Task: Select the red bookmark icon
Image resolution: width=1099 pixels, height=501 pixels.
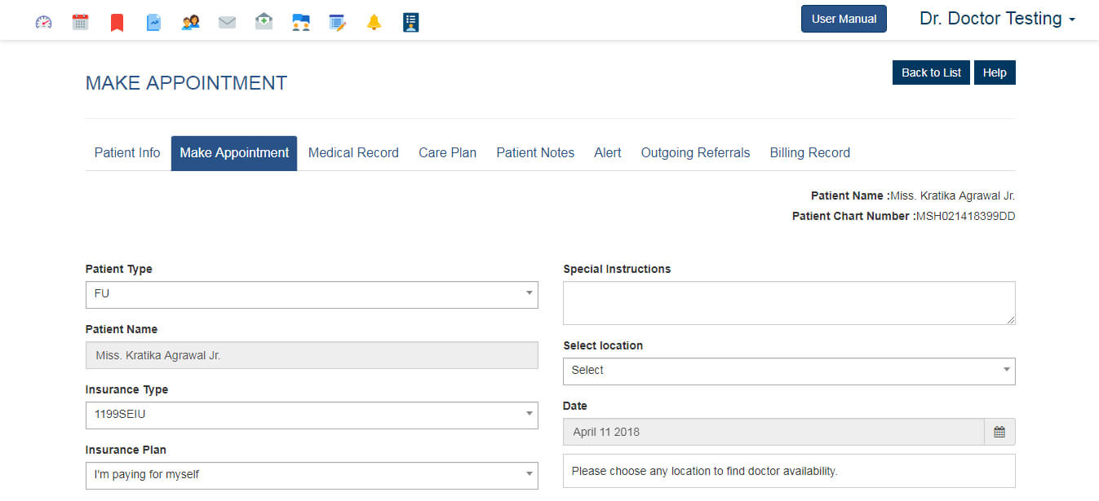Action: [x=117, y=22]
